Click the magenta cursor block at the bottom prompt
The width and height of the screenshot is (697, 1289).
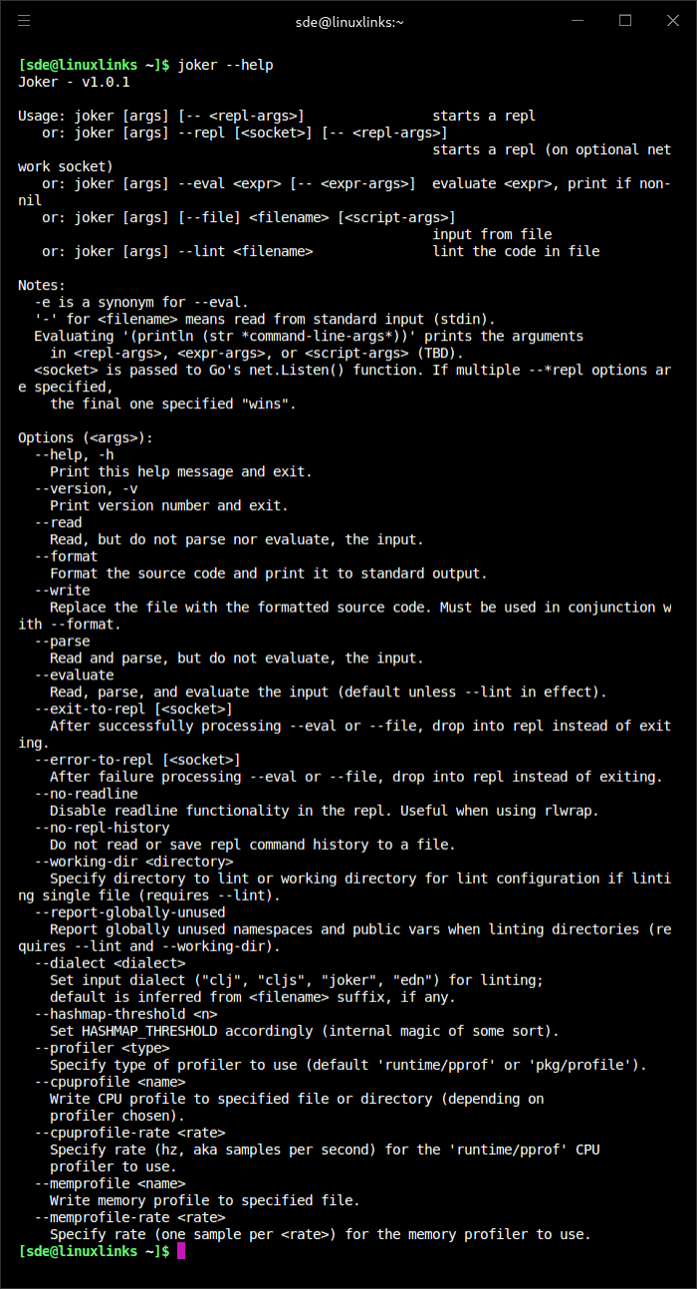[181, 1251]
